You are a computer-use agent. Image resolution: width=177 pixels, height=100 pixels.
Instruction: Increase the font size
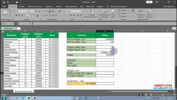pos(36,11)
